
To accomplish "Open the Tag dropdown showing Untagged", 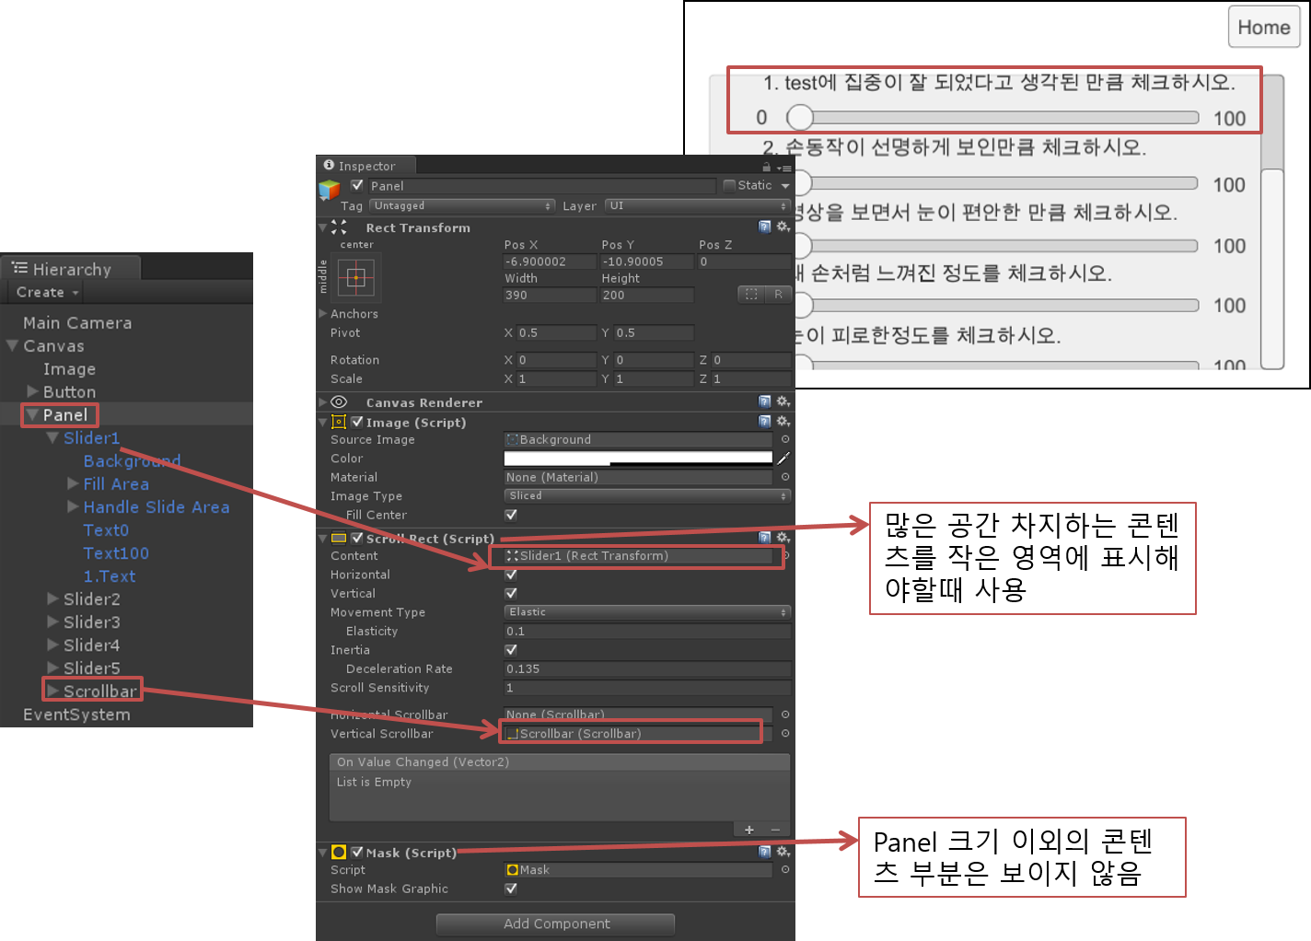I will click(x=462, y=206).
